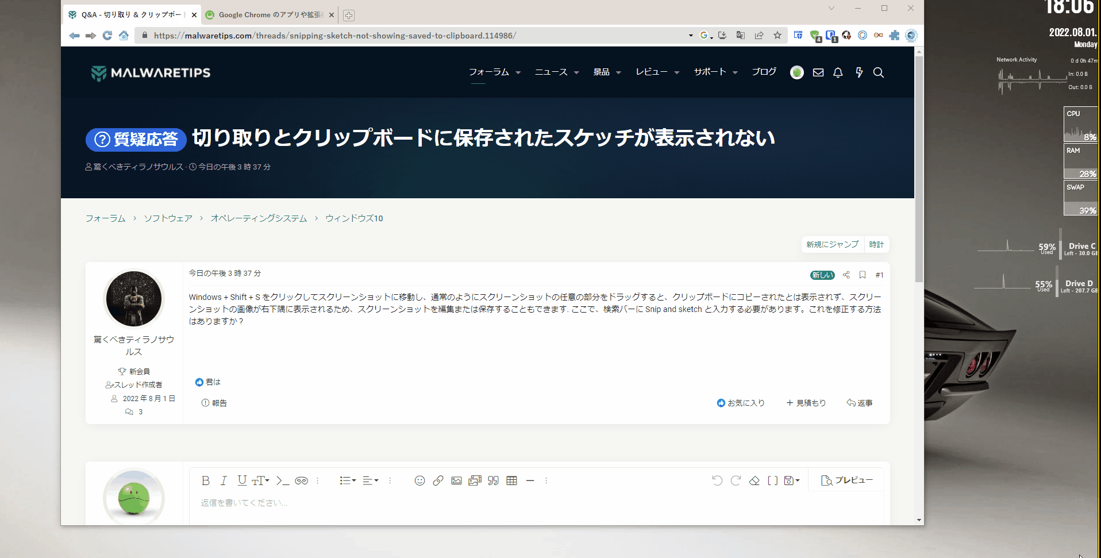Open the ウィンドウズ10 breadcrumb link
The image size is (1101, 558).
coord(354,218)
